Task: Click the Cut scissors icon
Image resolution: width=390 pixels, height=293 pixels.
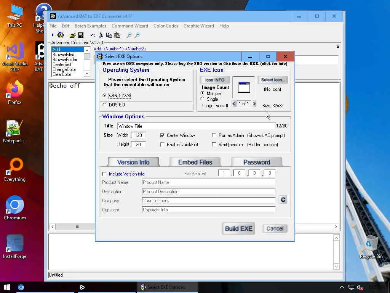Action: click(x=101, y=35)
